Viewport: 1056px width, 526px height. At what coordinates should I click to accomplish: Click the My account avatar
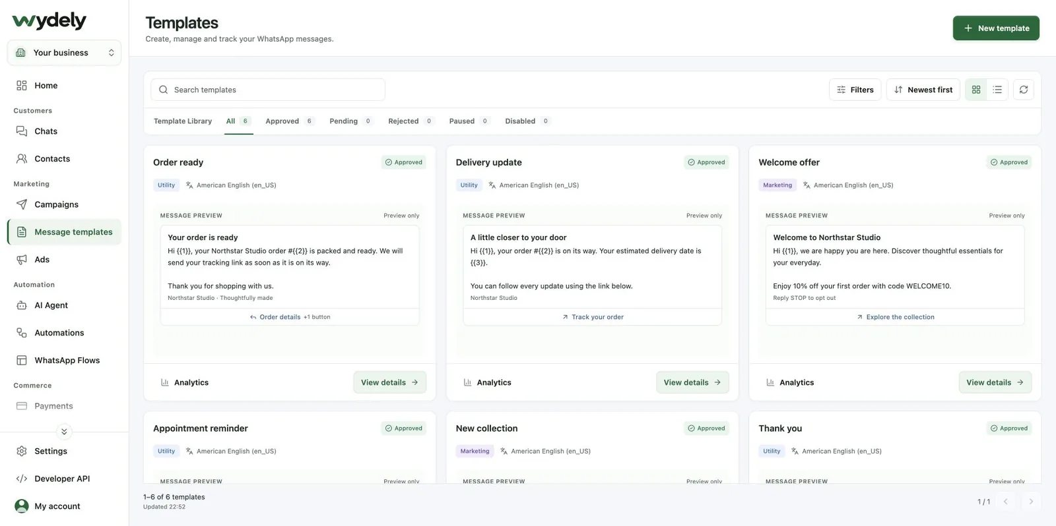click(x=22, y=506)
